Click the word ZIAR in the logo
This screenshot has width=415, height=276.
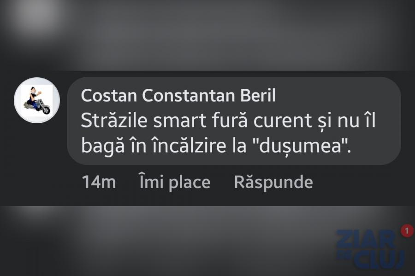pyautogui.click(x=366, y=239)
